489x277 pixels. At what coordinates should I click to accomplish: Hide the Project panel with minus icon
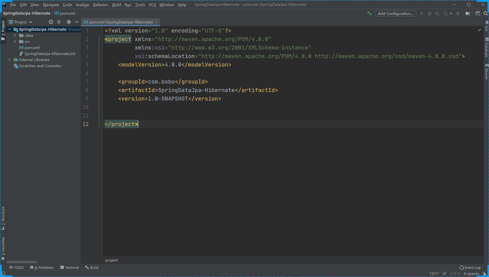(x=77, y=22)
